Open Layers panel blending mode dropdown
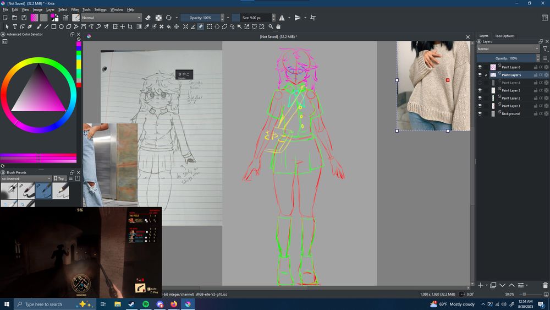Screen dimensions: 550x310 [508, 49]
